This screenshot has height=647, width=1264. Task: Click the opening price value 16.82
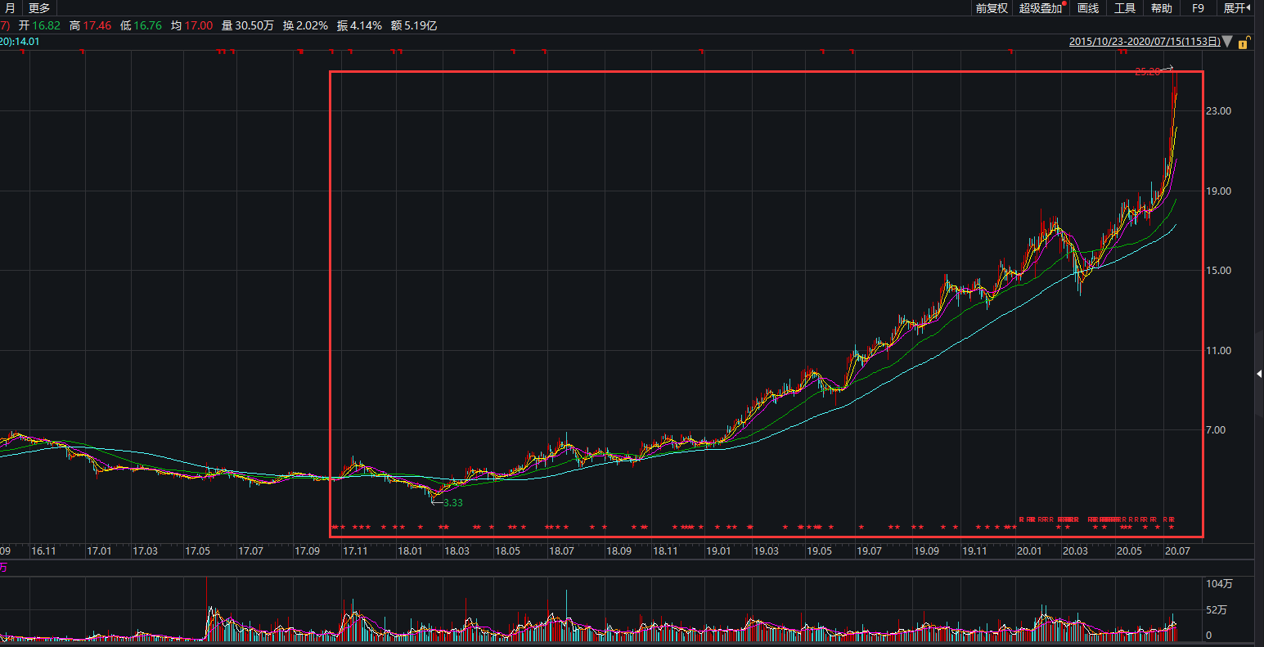pyautogui.click(x=47, y=25)
